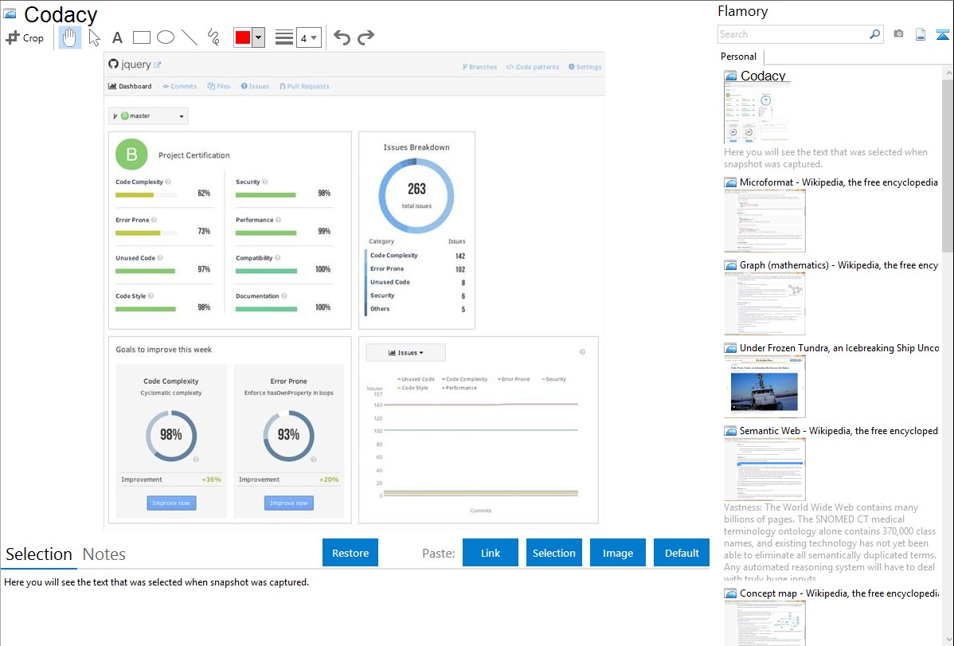Click the blue icon at the far right of the Flamory header
The image size is (954, 646).
tap(942, 34)
